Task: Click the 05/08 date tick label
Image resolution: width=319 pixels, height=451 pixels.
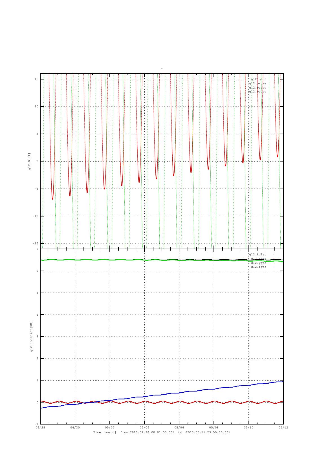Action: click(x=214, y=428)
